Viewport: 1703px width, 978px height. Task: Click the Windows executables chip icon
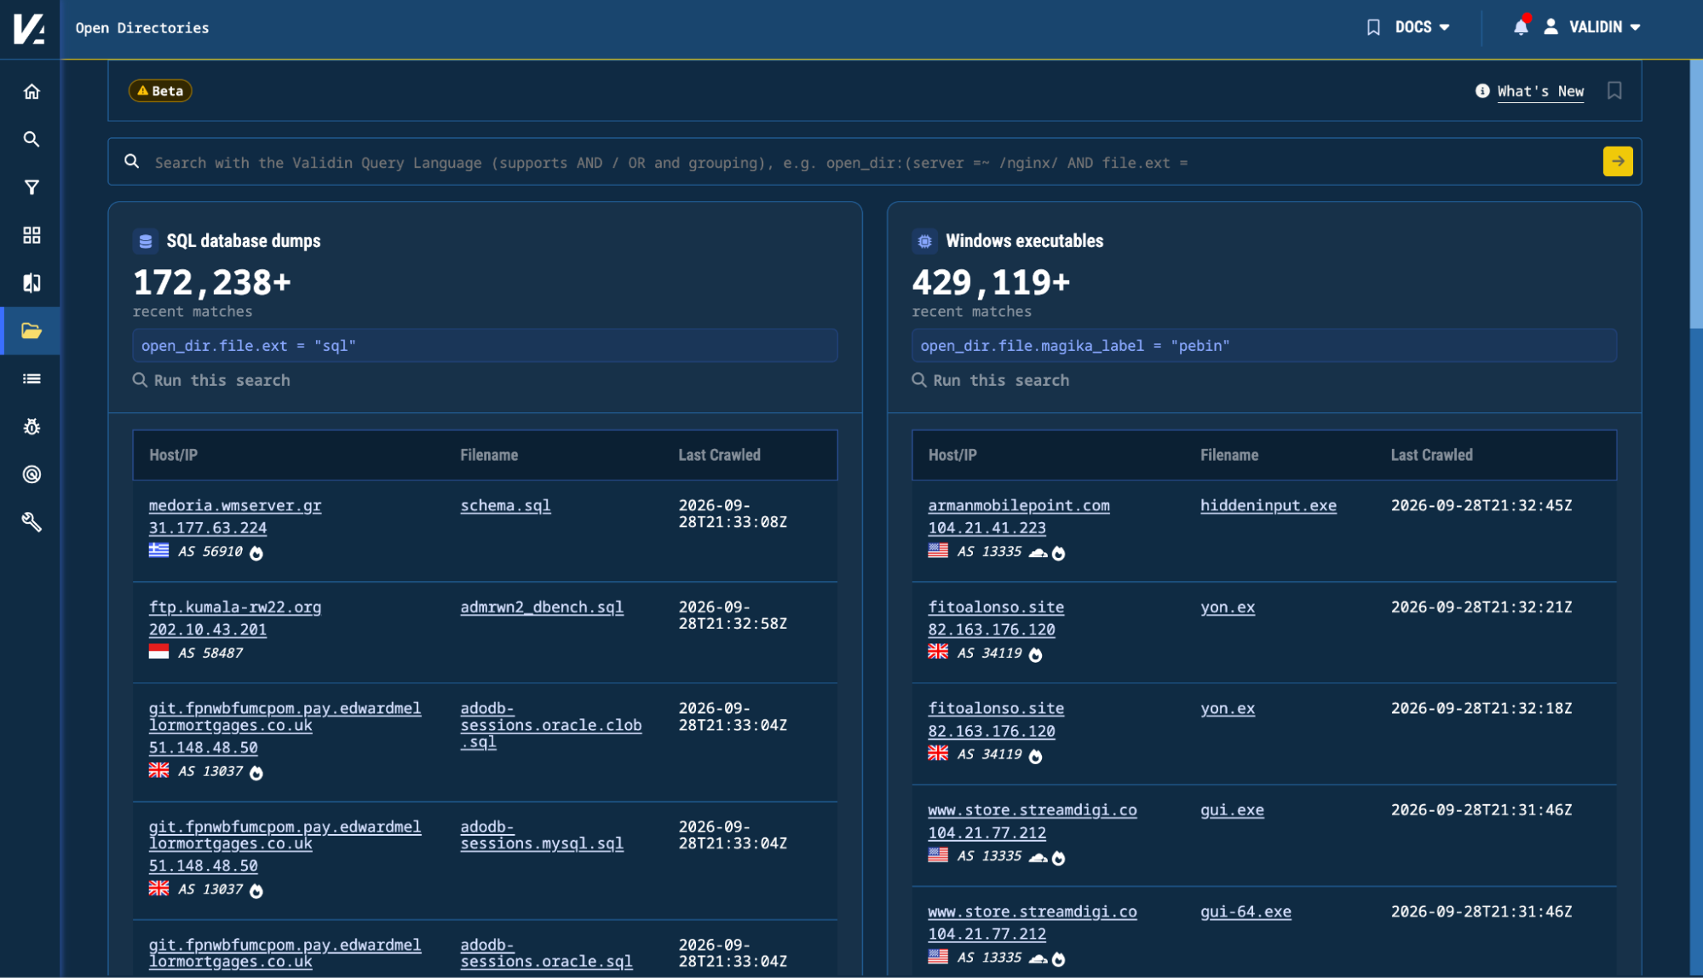point(924,241)
